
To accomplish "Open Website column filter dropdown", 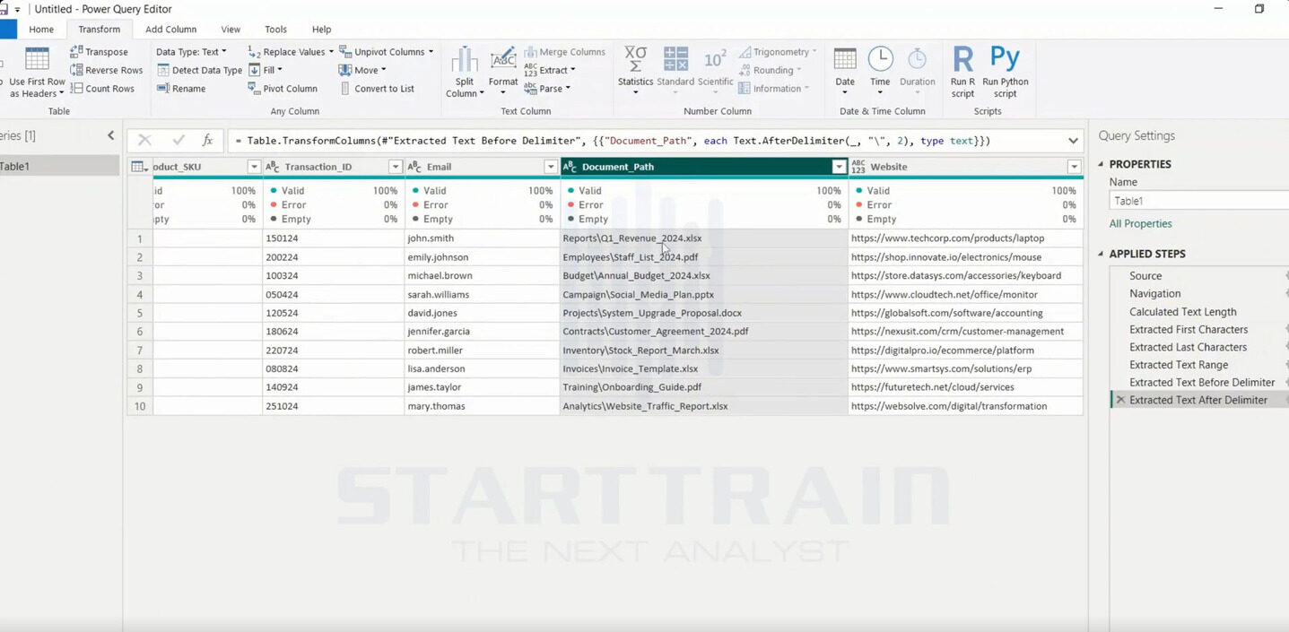I will coord(1074,167).
